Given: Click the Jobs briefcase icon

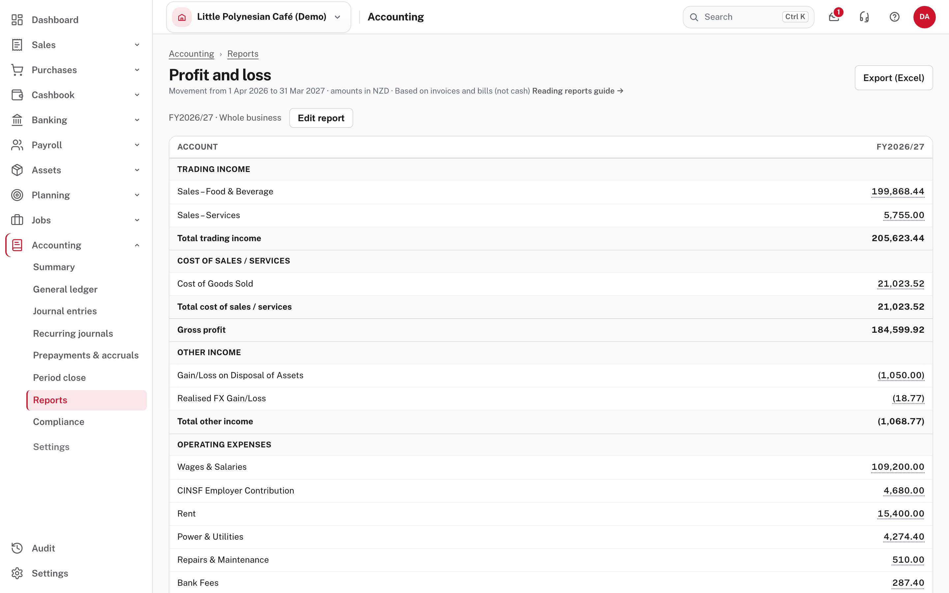Looking at the screenshot, I should (x=17, y=220).
